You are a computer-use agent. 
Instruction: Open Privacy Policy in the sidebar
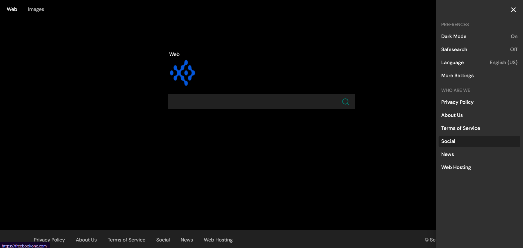pyautogui.click(x=457, y=102)
